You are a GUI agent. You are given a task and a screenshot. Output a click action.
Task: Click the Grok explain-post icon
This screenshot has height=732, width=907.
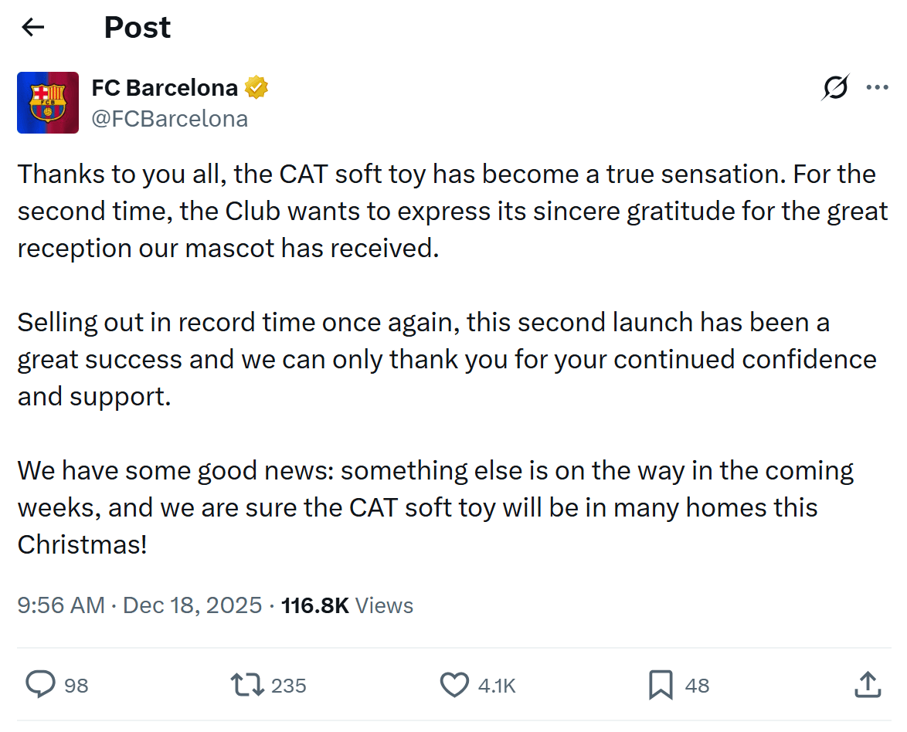click(835, 88)
